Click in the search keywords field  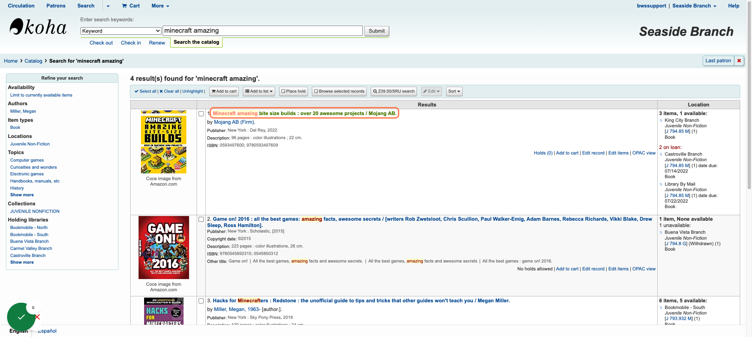pos(263,31)
